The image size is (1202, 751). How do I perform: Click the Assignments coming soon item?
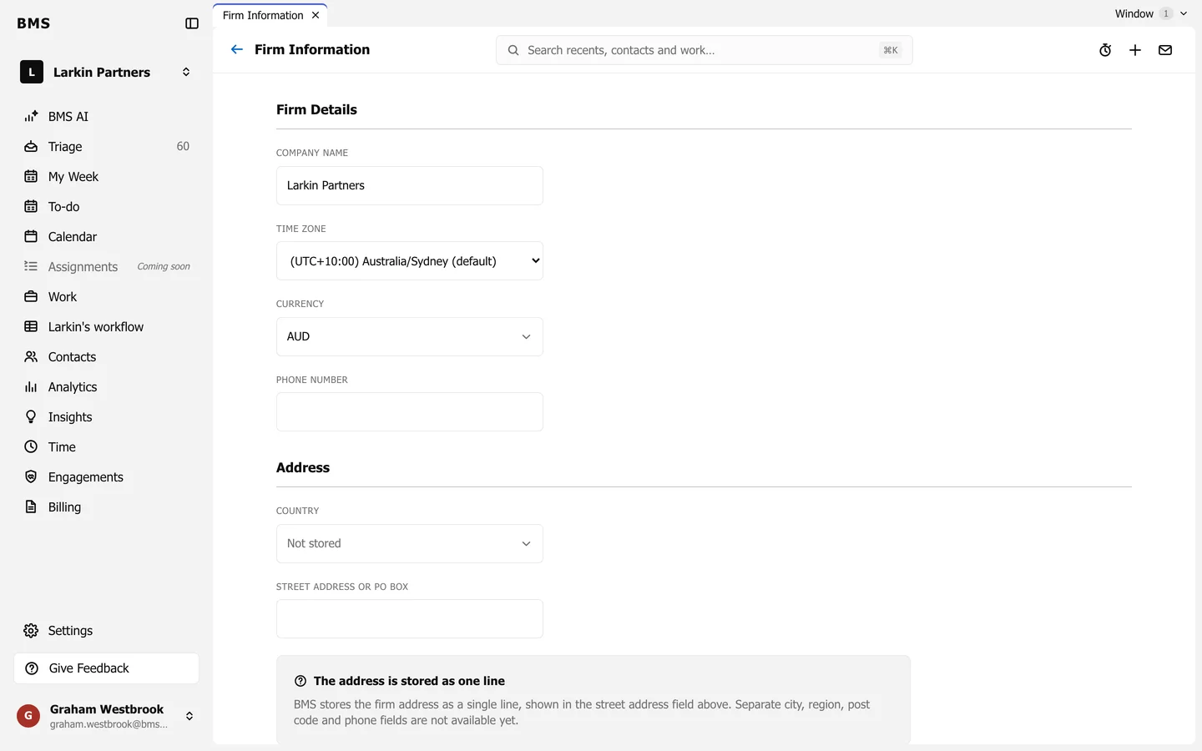click(x=106, y=267)
